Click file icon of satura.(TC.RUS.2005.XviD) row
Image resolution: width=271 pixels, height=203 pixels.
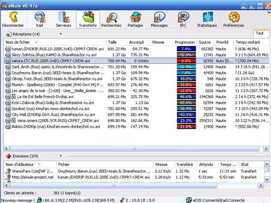pos(8,61)
